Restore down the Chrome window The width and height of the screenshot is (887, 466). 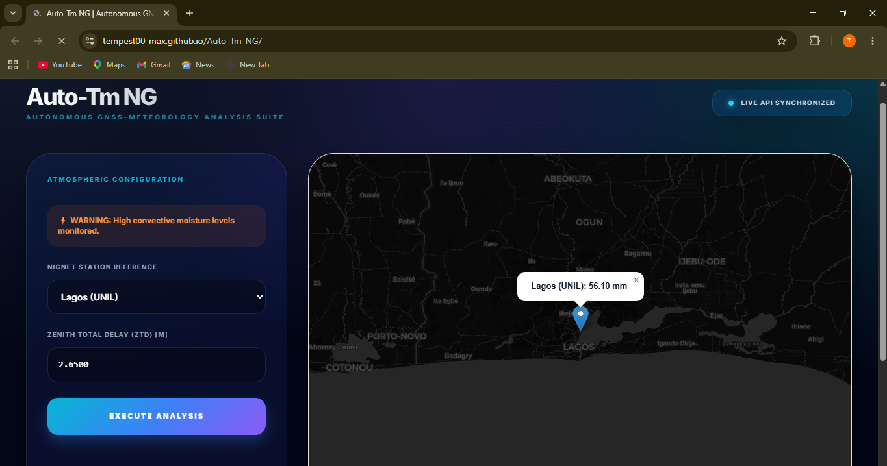click(843, 13)
